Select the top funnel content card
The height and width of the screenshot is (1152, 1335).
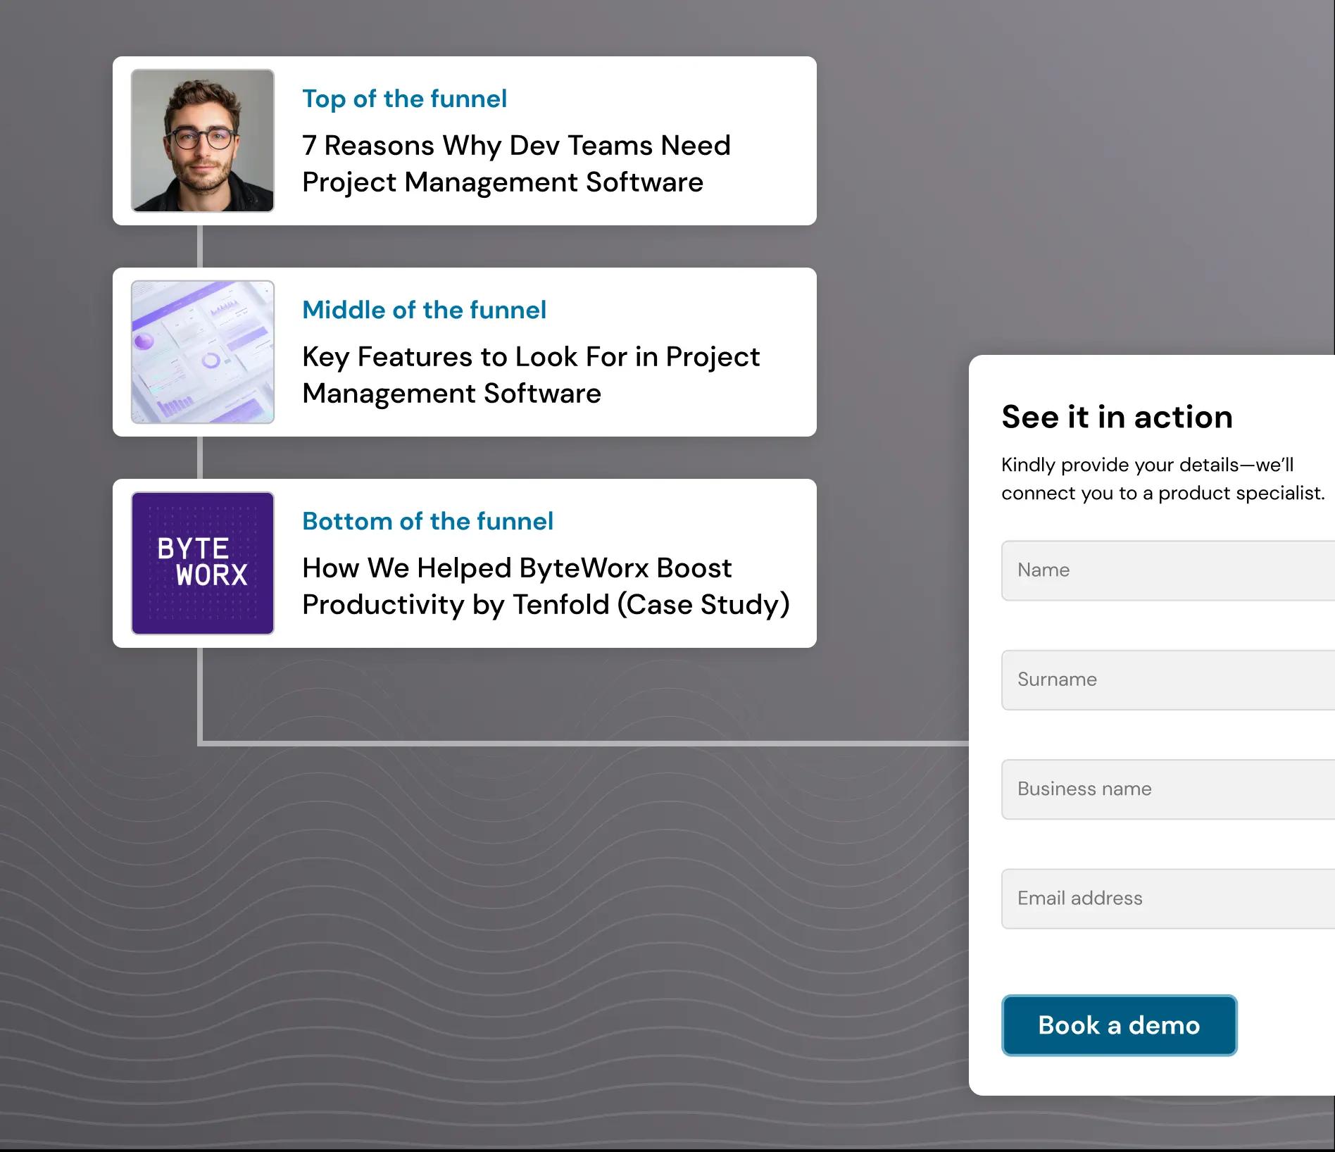(465, 141)
